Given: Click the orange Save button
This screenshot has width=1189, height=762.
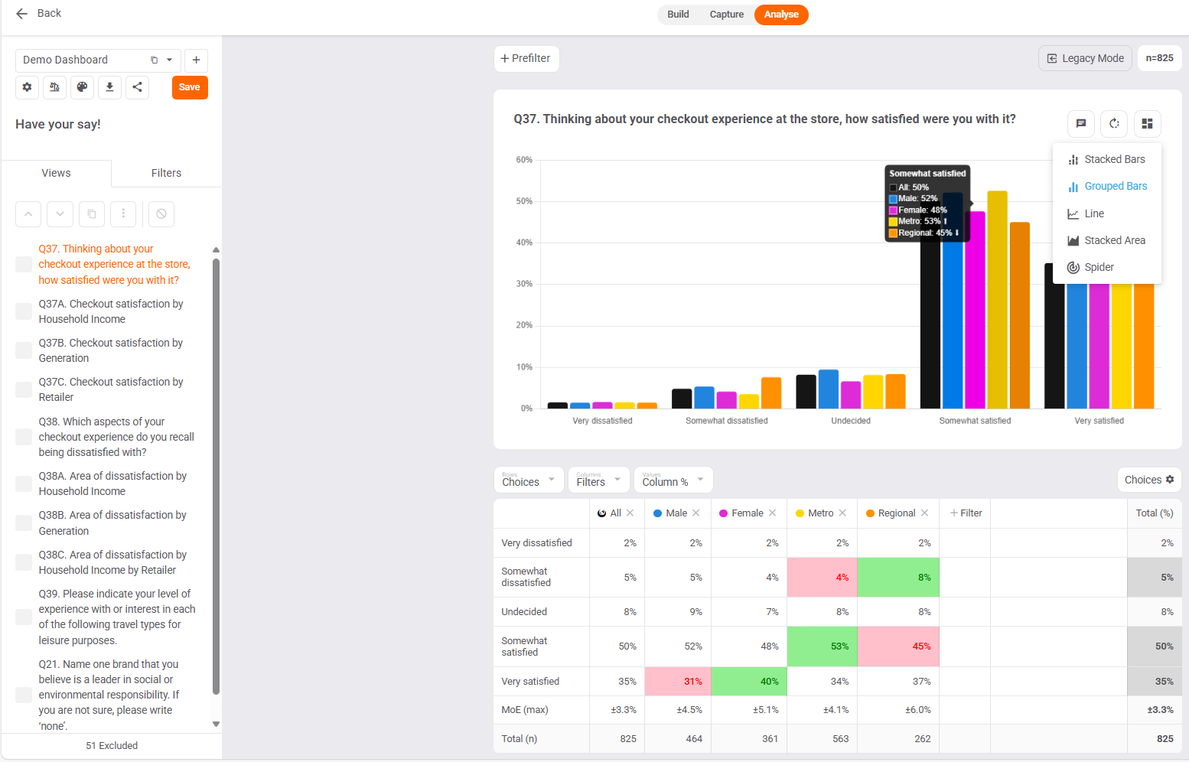Looking at the screenshot, I should (x=190, y=87).
